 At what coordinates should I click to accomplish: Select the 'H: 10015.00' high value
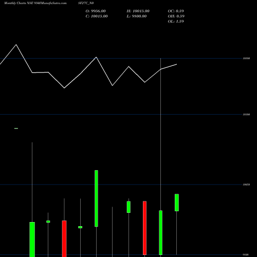pos(138,11)
